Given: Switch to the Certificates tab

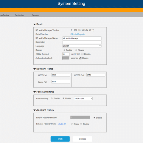Looking at the screenshot, I should (x=19, y=15).
